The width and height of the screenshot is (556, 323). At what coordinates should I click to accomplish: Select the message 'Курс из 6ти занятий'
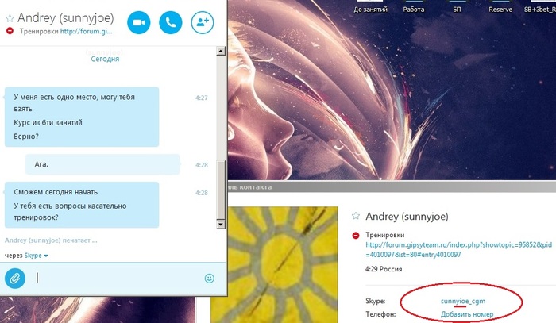tap(48, 122)
